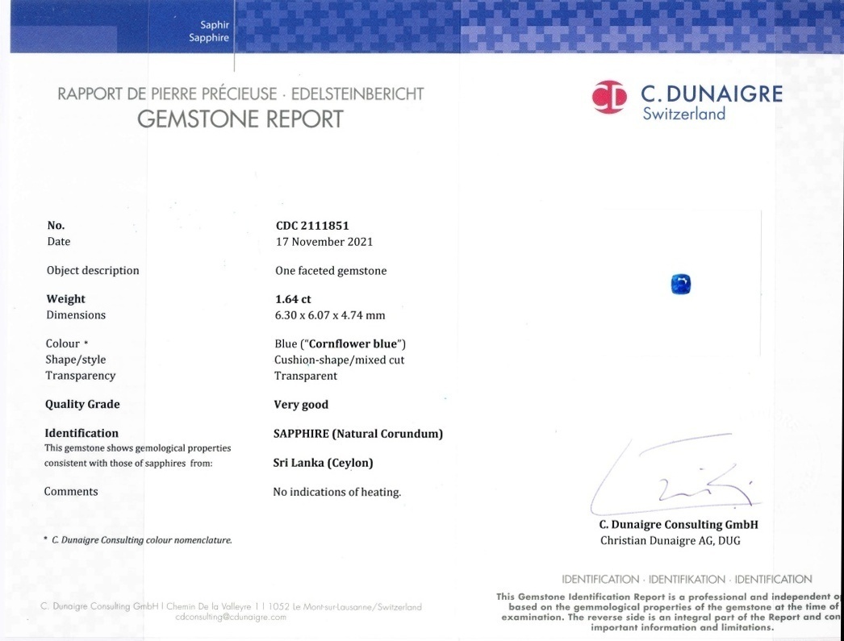
Task: Click the No. field label
Action: click(x=56, y=226)
